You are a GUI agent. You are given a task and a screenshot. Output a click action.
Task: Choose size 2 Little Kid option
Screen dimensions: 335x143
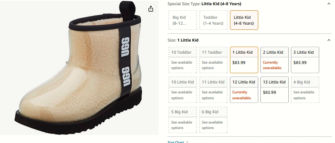pos(274,60)
